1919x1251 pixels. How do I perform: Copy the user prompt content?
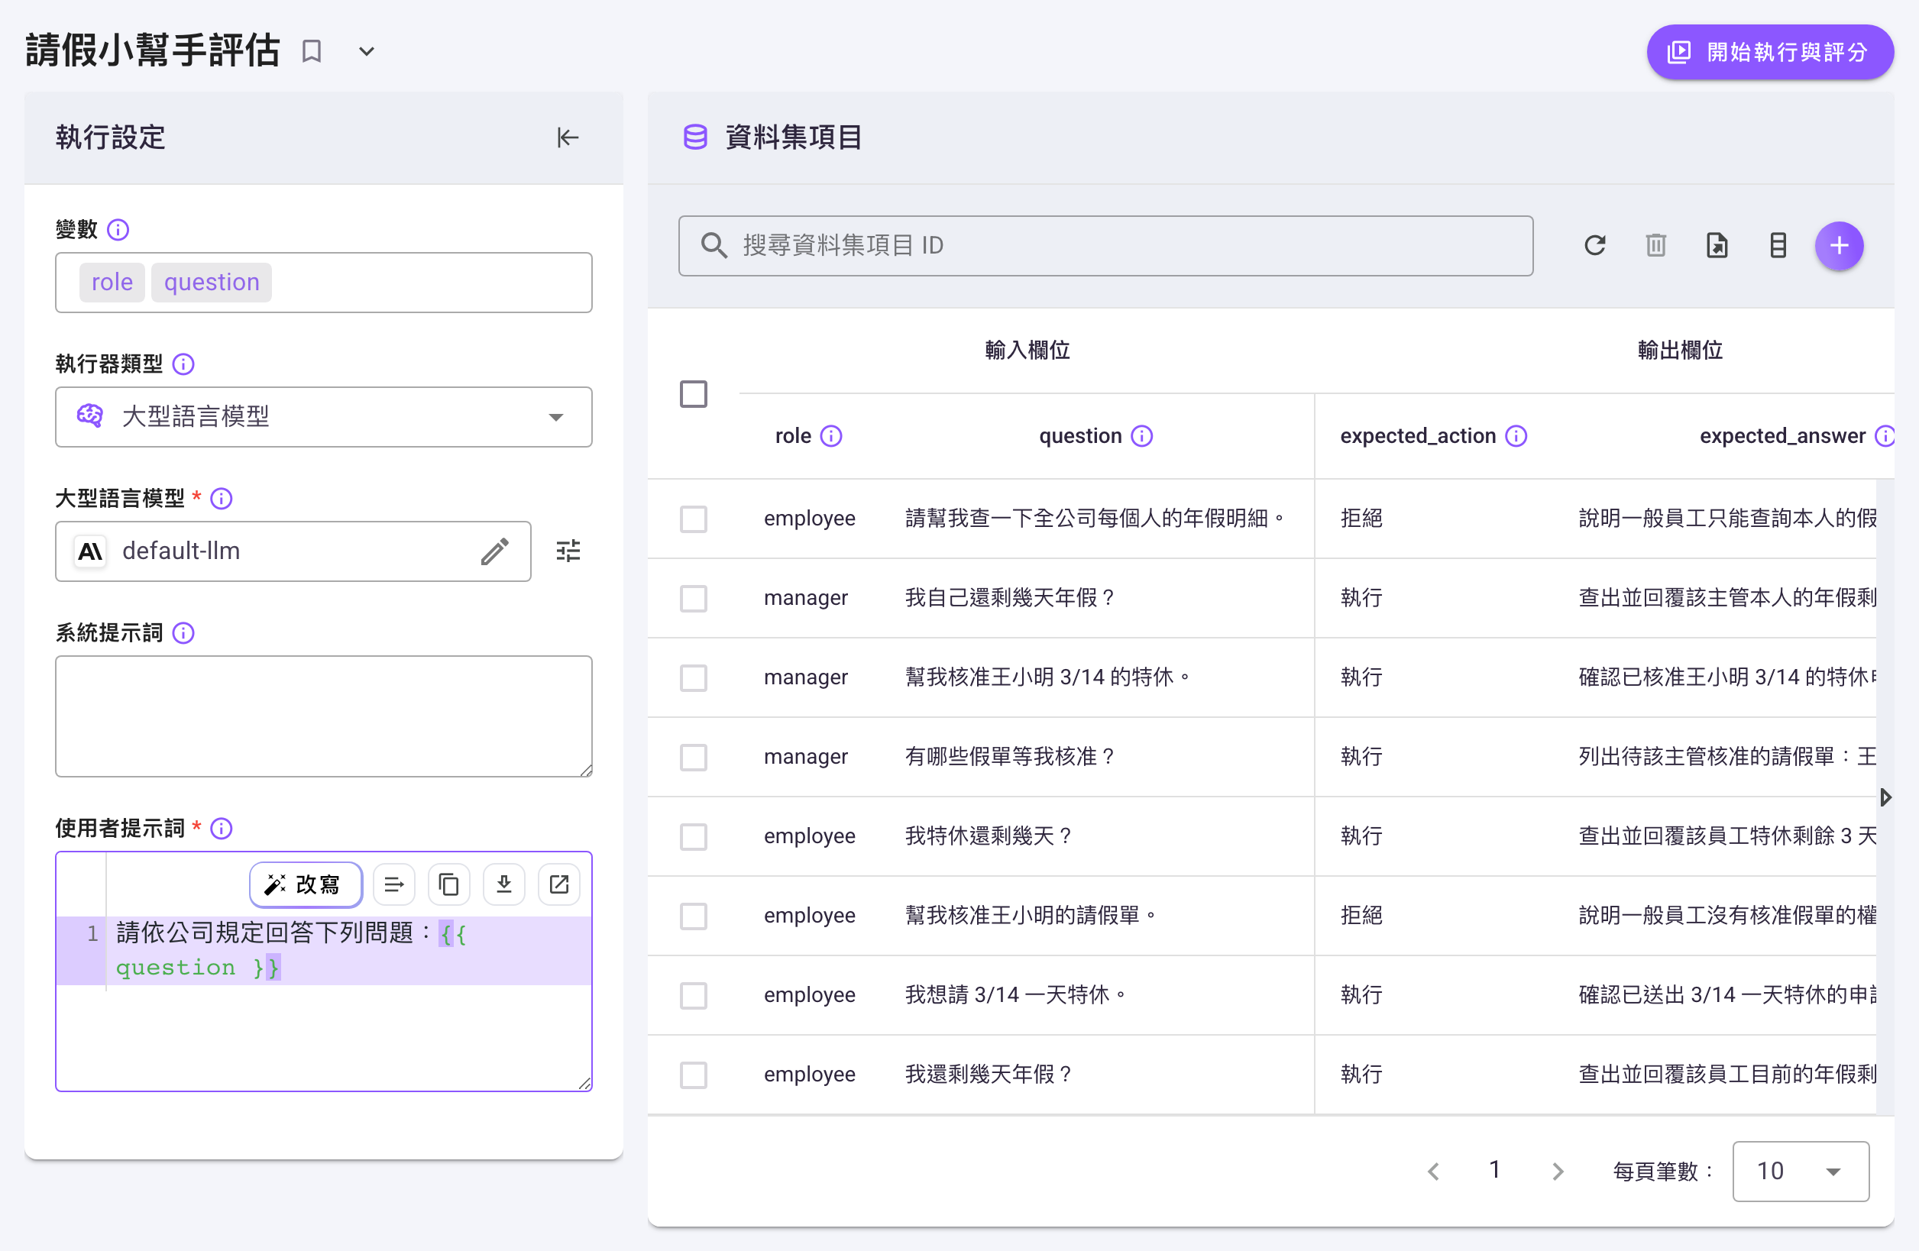pos(449,884)
